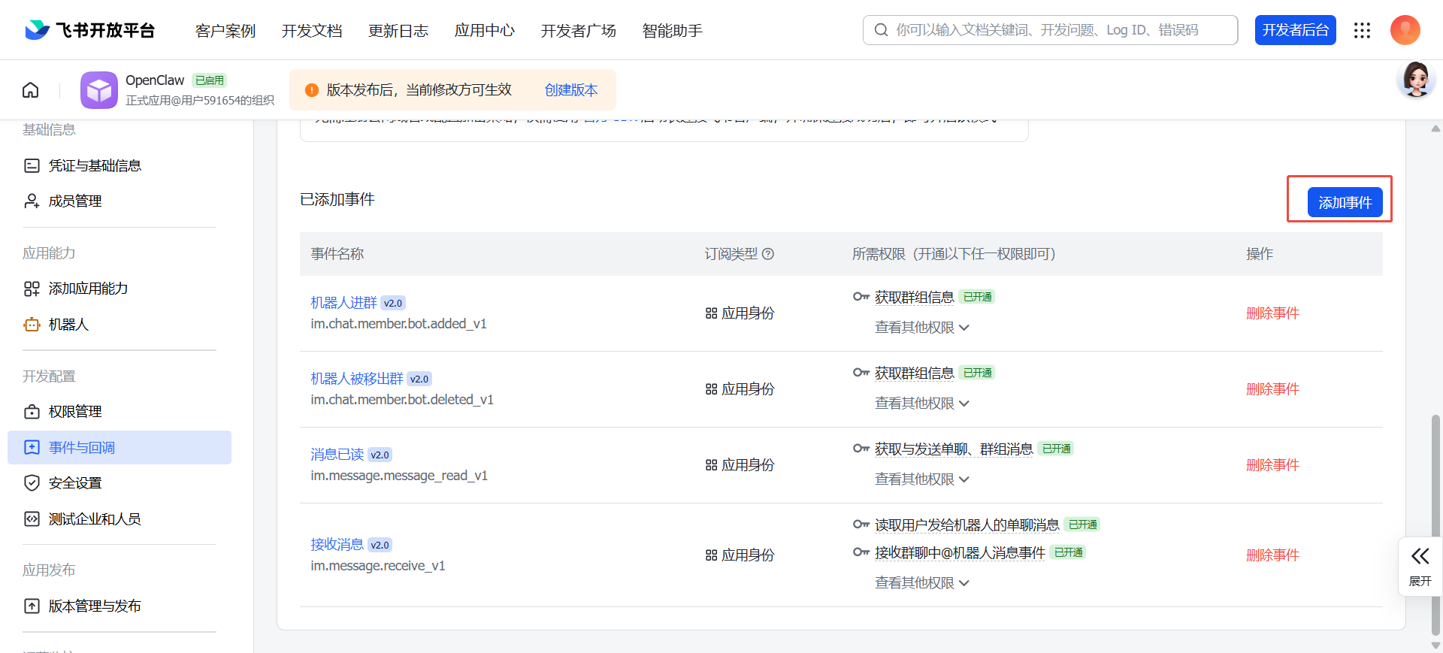Expand 查看其他权限 for 接收消息 event
1443x653 pixels.
click(x=921, y=583)
